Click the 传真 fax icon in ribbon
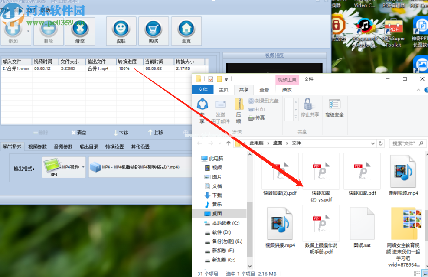This screenshot has width=428, height=277. 256,118
